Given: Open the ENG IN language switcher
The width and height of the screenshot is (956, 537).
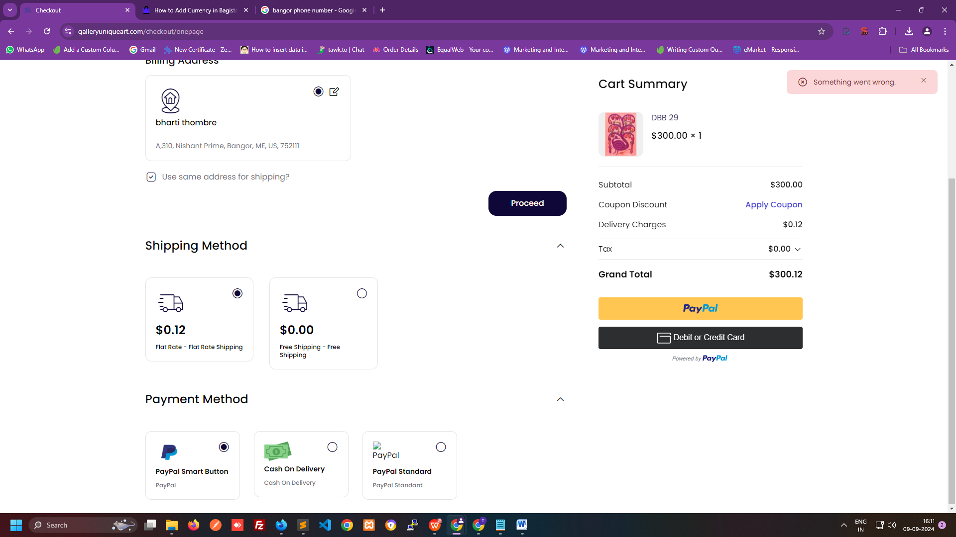Looking at the screenshot, I should point(861,525).
